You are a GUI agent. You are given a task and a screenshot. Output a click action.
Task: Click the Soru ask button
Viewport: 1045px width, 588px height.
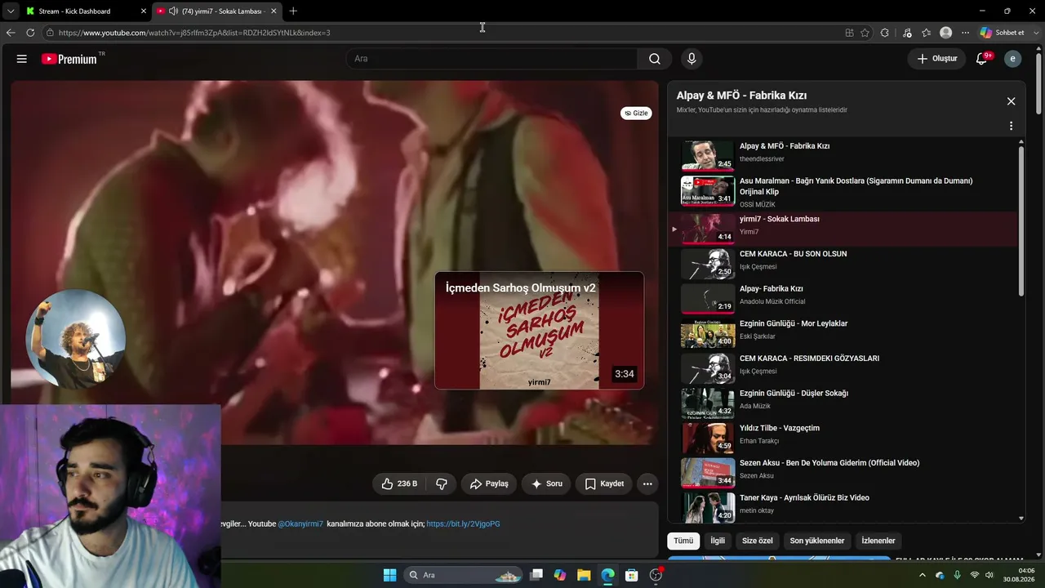(x=546, y=483)
